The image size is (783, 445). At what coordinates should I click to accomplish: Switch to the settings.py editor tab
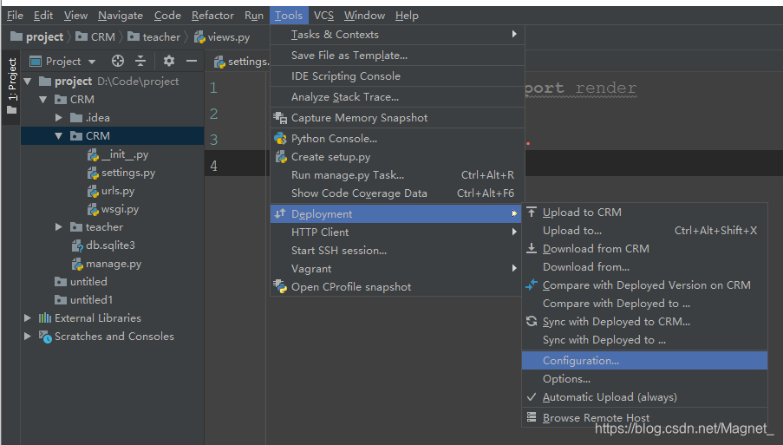click(x=242, y=62)
